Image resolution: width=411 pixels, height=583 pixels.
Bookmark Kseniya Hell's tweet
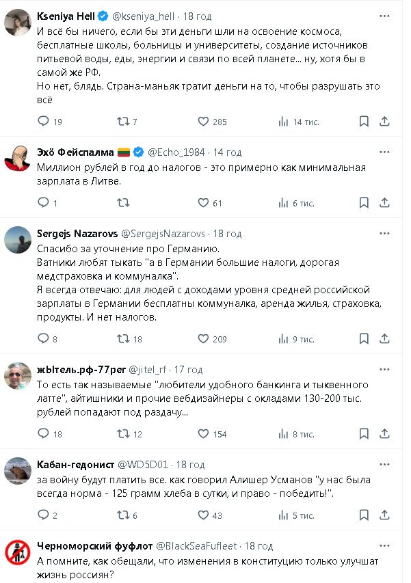coord(364,122)
